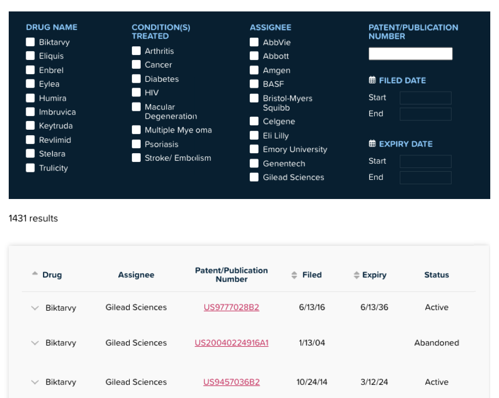Check the Eliquis drug filter
Viewport: 499px width, 398px height.
tap(30, 56)
